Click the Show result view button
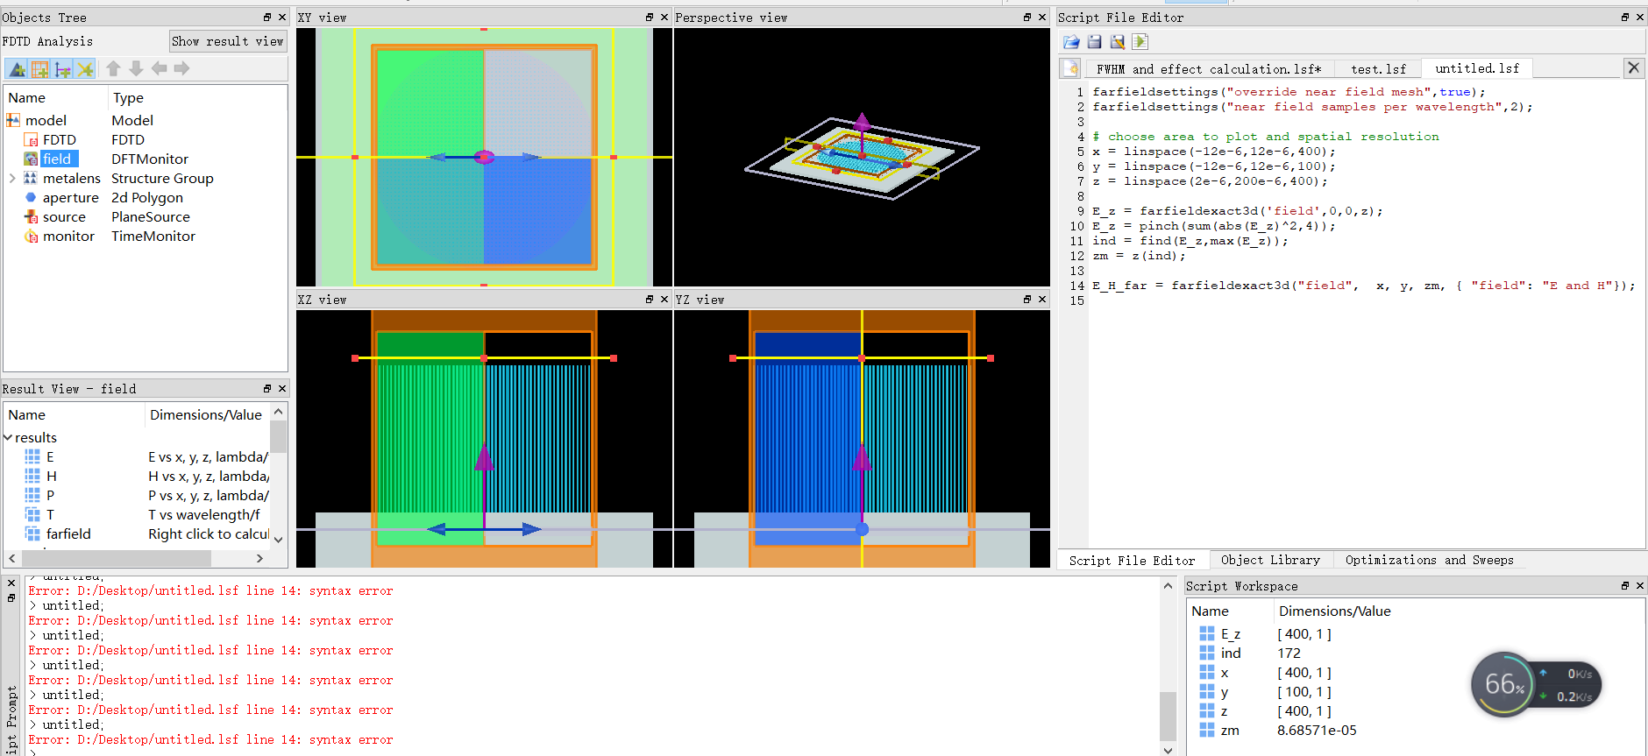Screen dimensions: 1648x756 [x=228, y=41]
